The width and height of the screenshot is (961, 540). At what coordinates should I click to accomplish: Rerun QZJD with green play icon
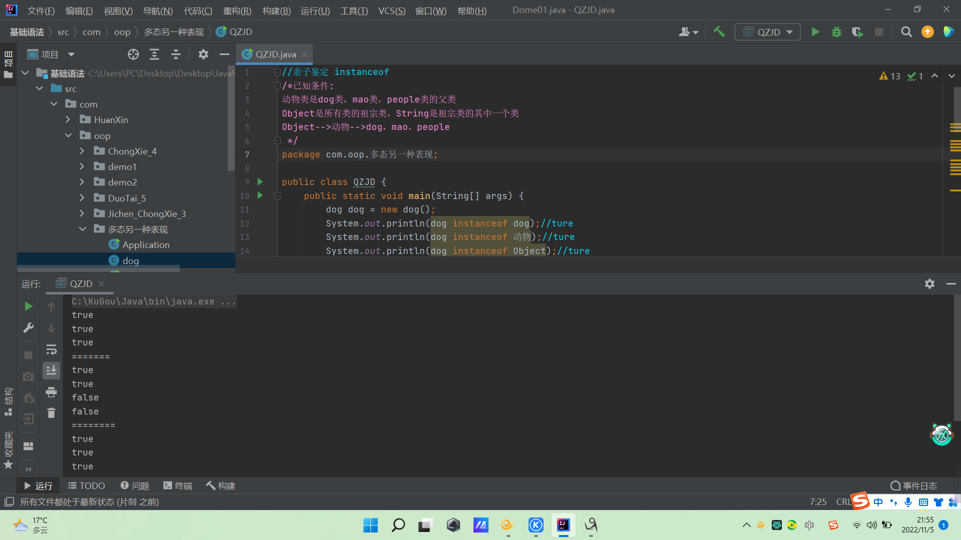click(29, 306)
